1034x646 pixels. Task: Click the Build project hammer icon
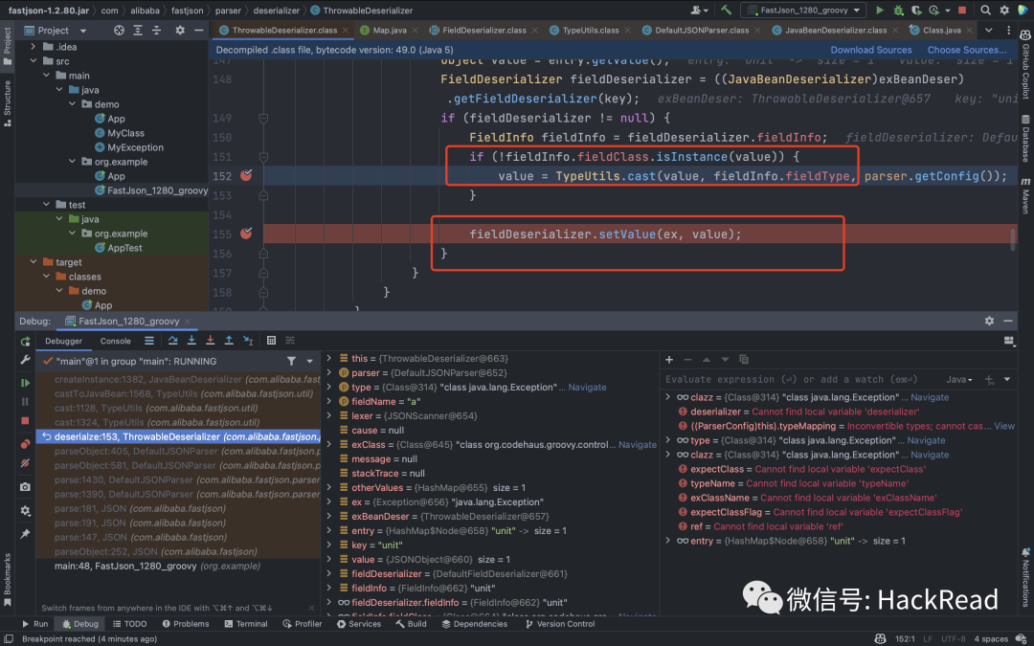coord(727,10)
